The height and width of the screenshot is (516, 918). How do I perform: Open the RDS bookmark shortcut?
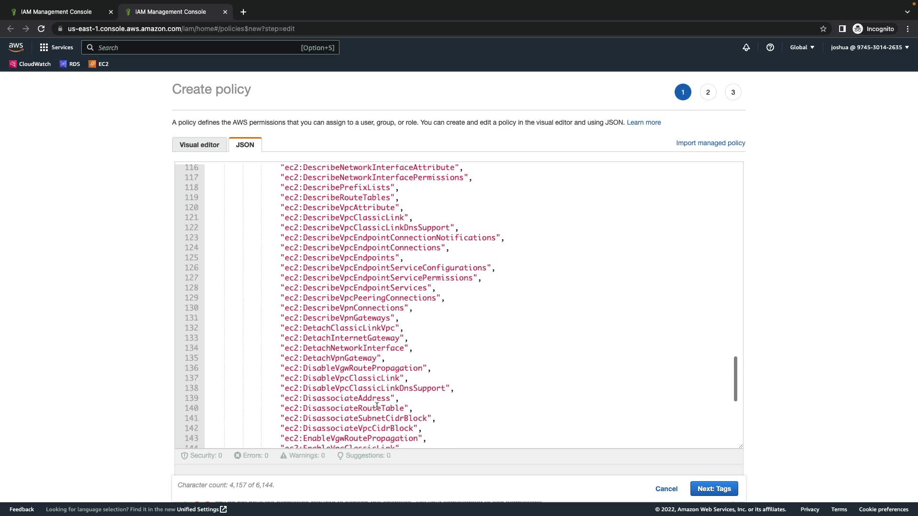tap(70, 64)
